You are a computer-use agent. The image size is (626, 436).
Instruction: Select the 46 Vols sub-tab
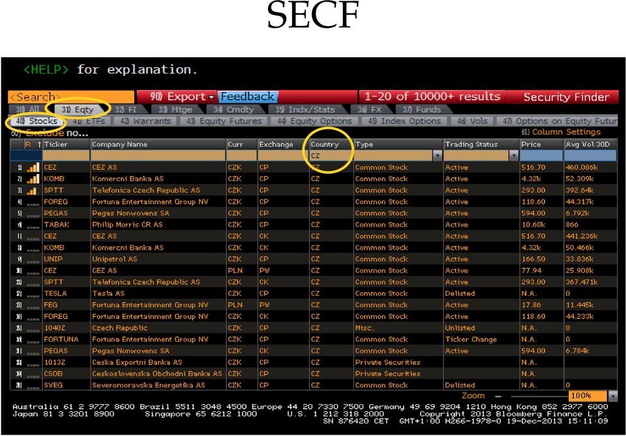(472, 121)
